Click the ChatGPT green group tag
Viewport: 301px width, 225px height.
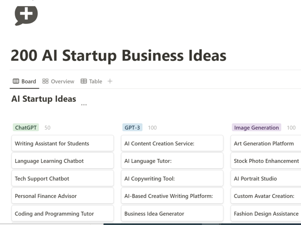pyautogui.click(x=26, y=128)
